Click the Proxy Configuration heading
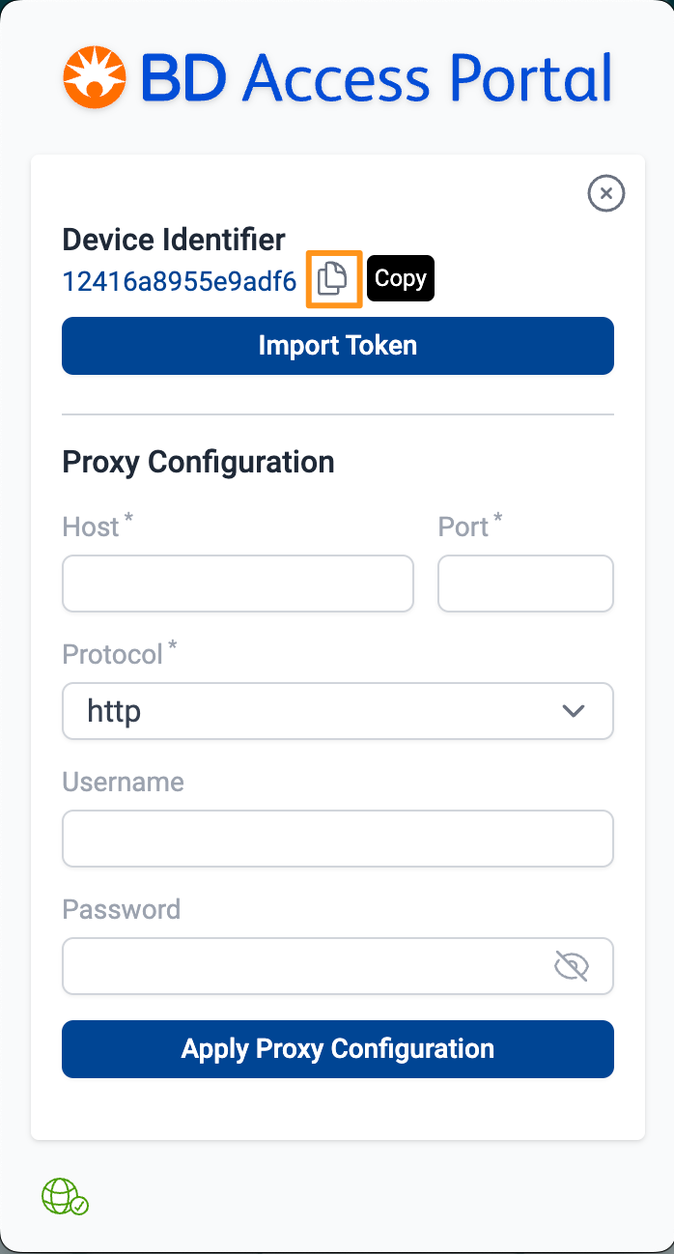674x1254 pixels. [198, 462]
